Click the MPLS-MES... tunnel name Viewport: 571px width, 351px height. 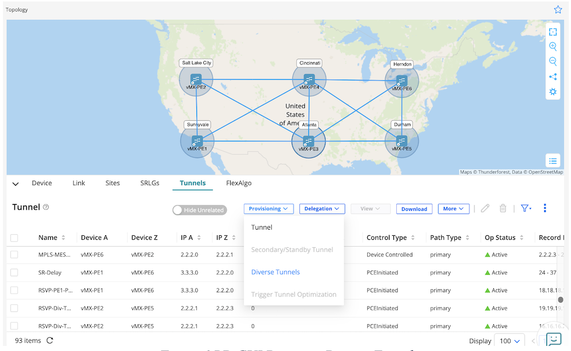(55, 255)
